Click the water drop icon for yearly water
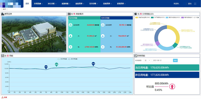The height and width of the screenshot is (99, 201). click(103, 36)
